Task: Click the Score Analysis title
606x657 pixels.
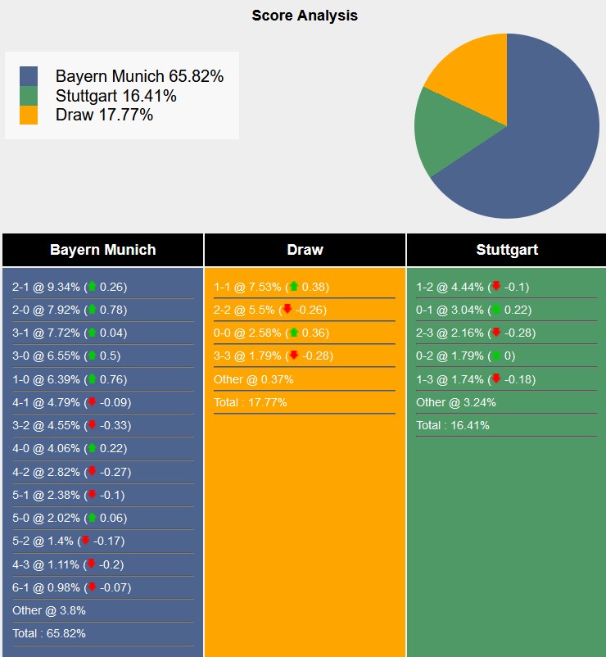Action: click(305, 16)
